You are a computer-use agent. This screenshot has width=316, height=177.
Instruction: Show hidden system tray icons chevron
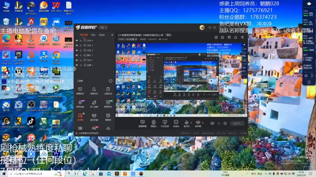pos(266,174)
